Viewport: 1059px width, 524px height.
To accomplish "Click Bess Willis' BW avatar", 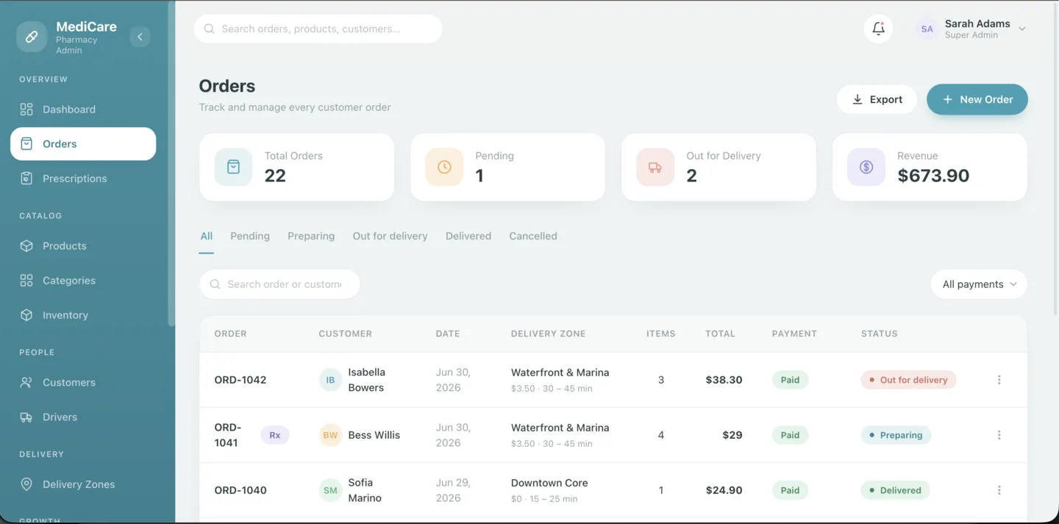I will coord(330,435).
